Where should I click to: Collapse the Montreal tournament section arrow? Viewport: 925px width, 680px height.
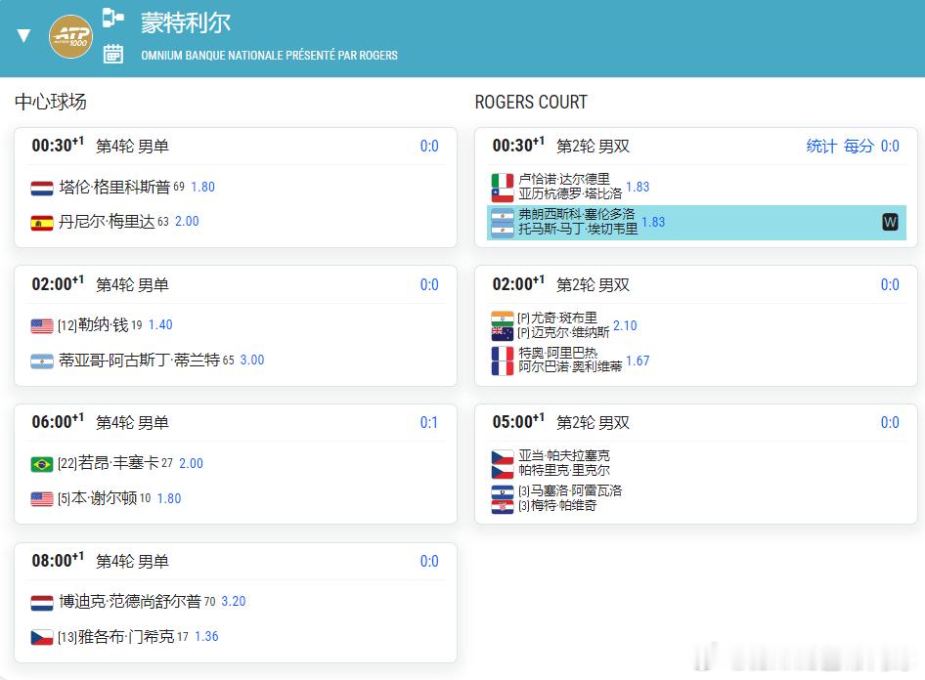(23, 36)
